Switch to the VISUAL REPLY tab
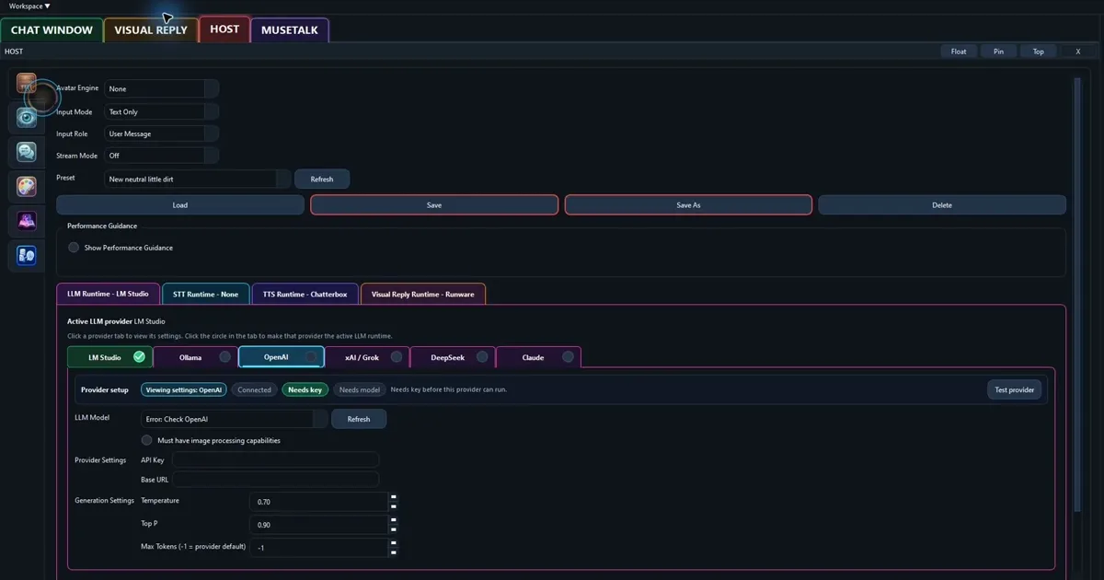Screen dimensions: 1104x580 tap(151, 29)
